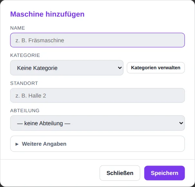
Task: Expand the Weitere Angaben section
Action: pos(97,144)
